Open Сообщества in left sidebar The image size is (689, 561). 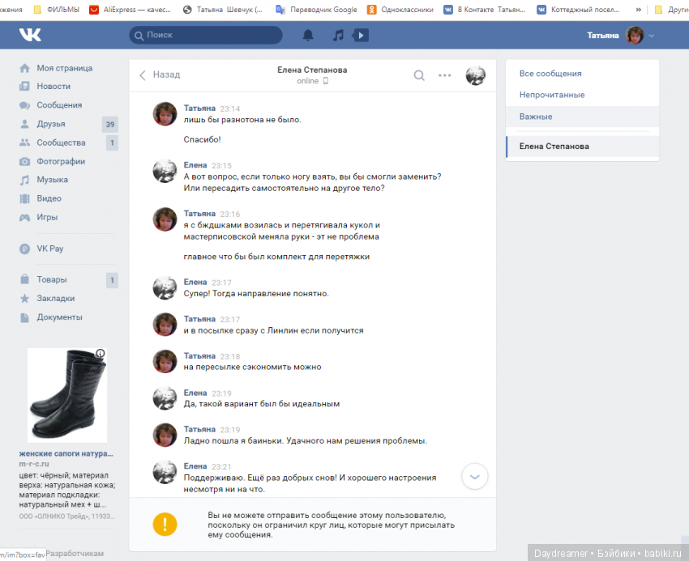click(61, 142)
